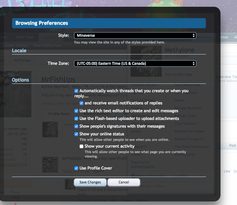
Task: Click People You Ignore in background menu
Action: click(x=189, y=139)
